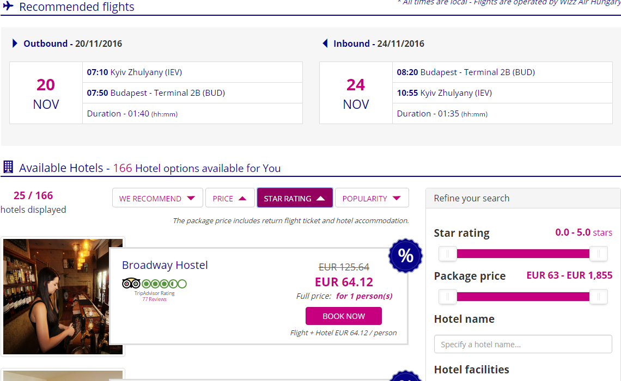Click the arrow icon on Star Rating sort
The width and height of the screenshot is (621, 381).
[320, 198]
